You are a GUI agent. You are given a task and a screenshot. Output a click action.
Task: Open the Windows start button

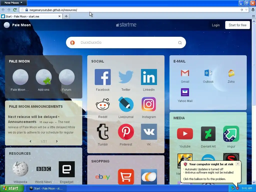pyautogui.click(x=12, y=188)
